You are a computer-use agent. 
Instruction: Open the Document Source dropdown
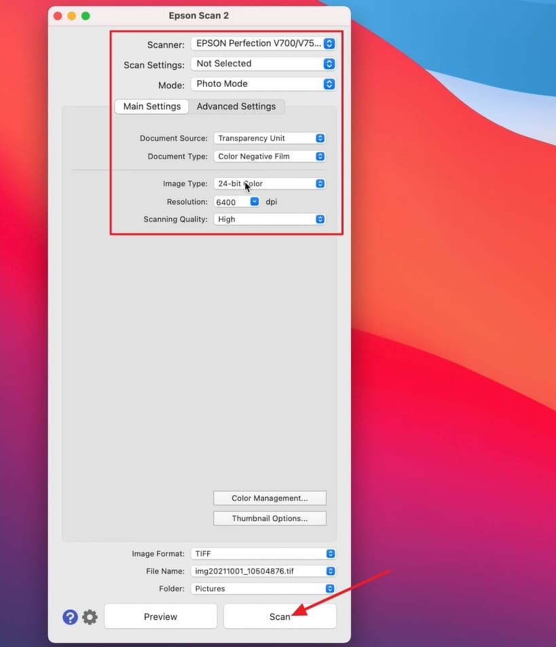click(x=270, y=138)
